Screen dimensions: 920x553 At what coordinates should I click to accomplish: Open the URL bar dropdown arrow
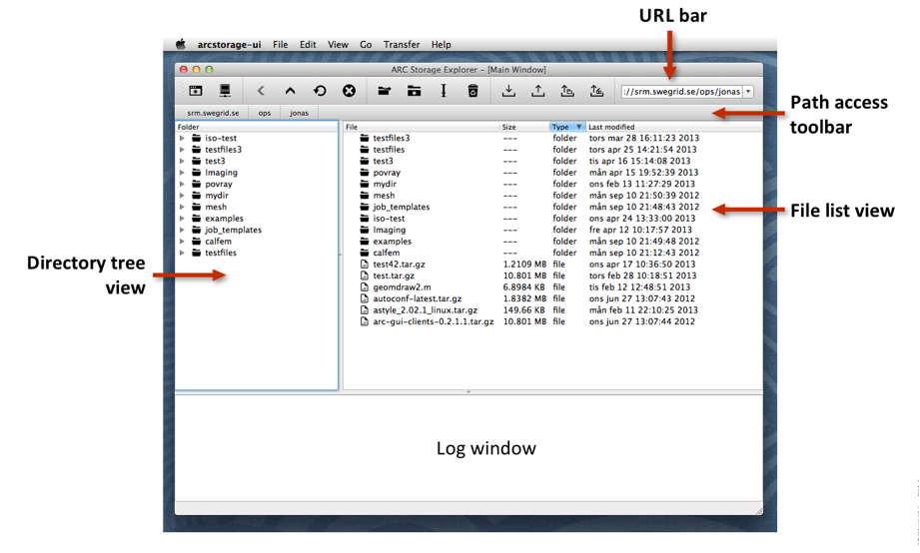coord(748,92)
